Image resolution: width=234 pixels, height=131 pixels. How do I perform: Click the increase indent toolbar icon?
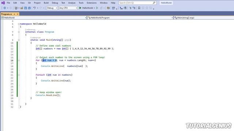(x=134, y=8)
